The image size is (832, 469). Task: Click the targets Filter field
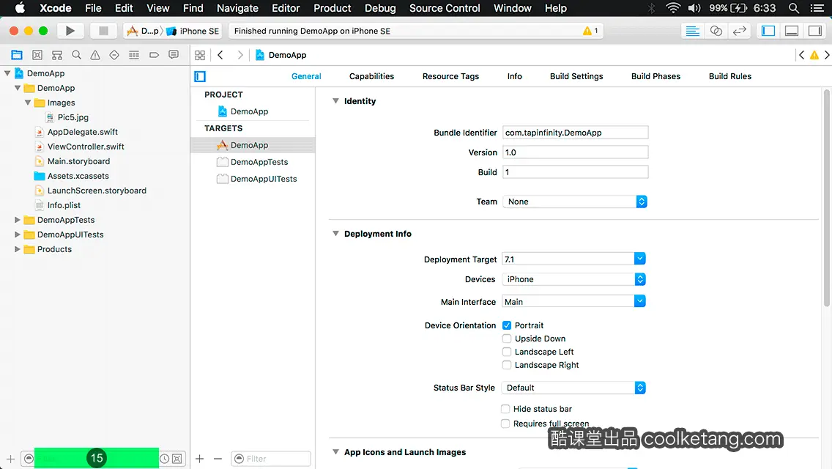[x=271, y=459]
